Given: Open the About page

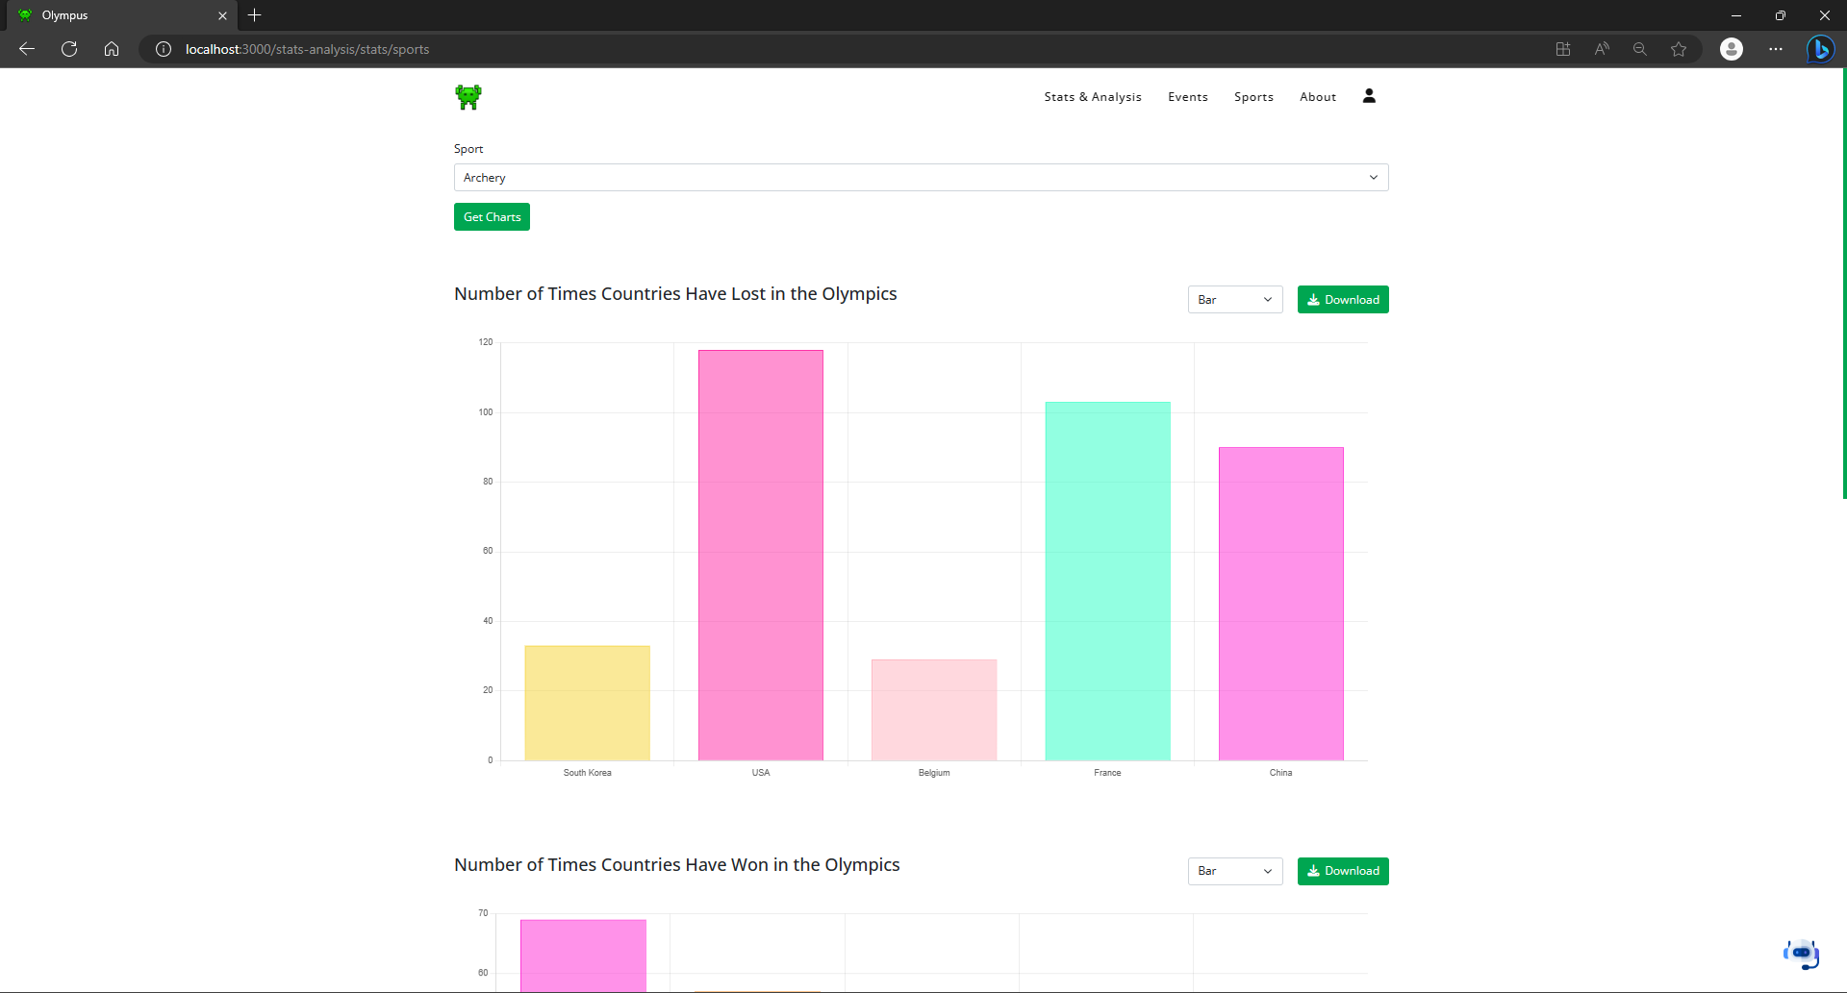Looking at the screenshot, I should [x=1318, y=97].
